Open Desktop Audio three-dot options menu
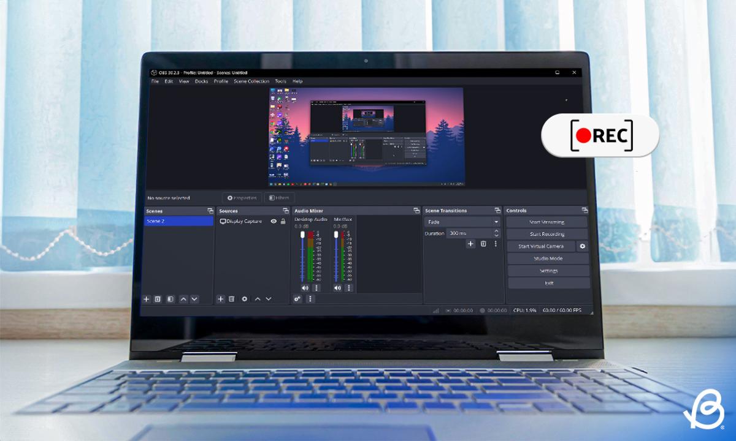The width and height of the screenshot is (736, 441). tap(316, 288)
